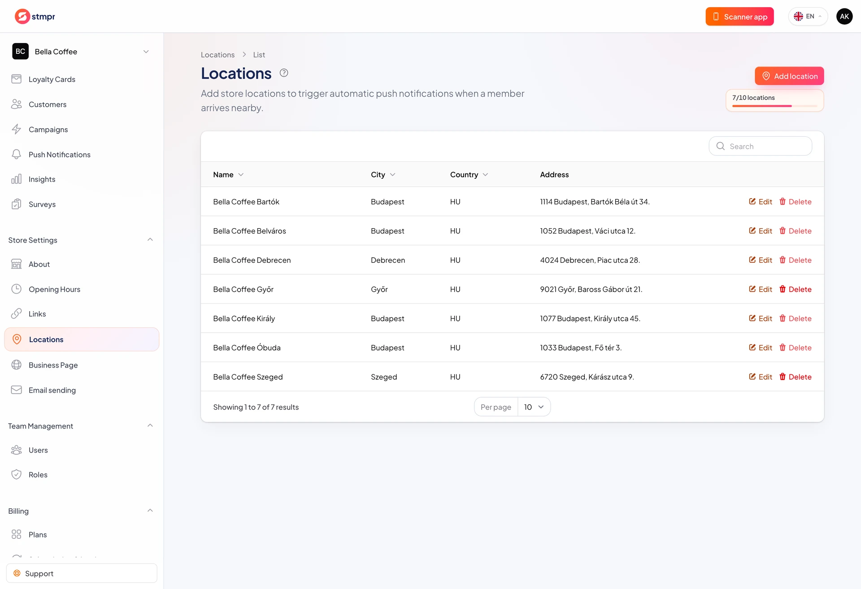The width and height of the screenshot is (861, 589).
Task: Click the About storefront icon
Action: pyautogui.click(x=17, y=264)
